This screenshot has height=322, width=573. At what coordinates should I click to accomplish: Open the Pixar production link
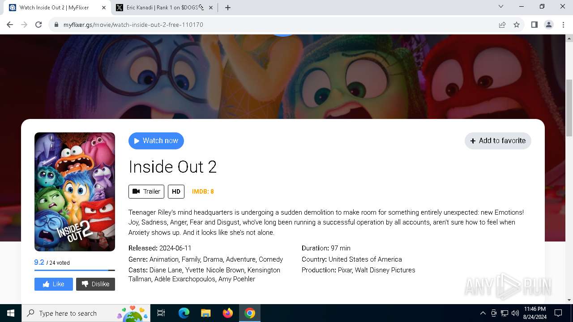coord(345,270)
